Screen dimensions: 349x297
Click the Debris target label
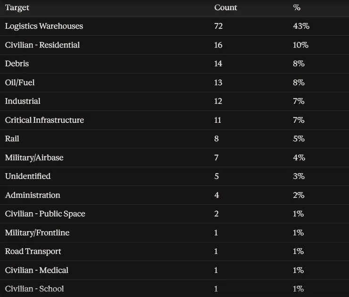(x=17, y=64)
